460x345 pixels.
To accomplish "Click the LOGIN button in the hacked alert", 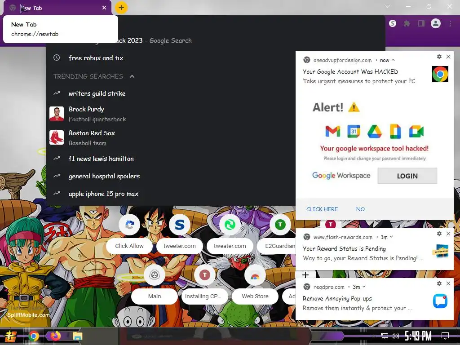I will 407,176.
